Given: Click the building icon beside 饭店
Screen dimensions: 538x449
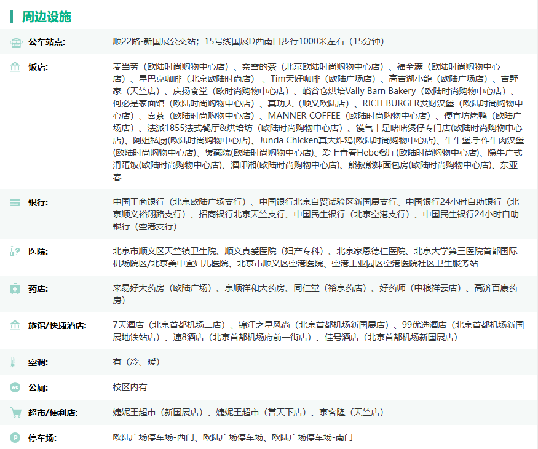Looking at the screenshot, I should pyautogui.click(x=15, y=66).
